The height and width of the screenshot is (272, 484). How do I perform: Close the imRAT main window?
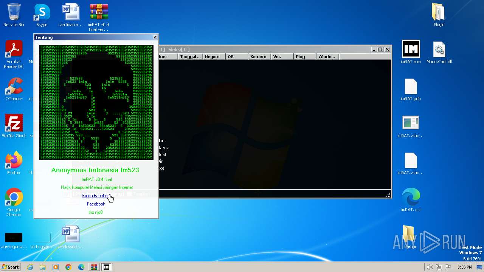pos(387,49)
